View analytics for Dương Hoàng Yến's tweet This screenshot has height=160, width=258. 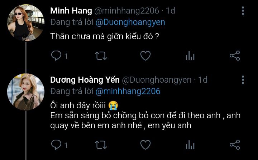pos(190,144)
